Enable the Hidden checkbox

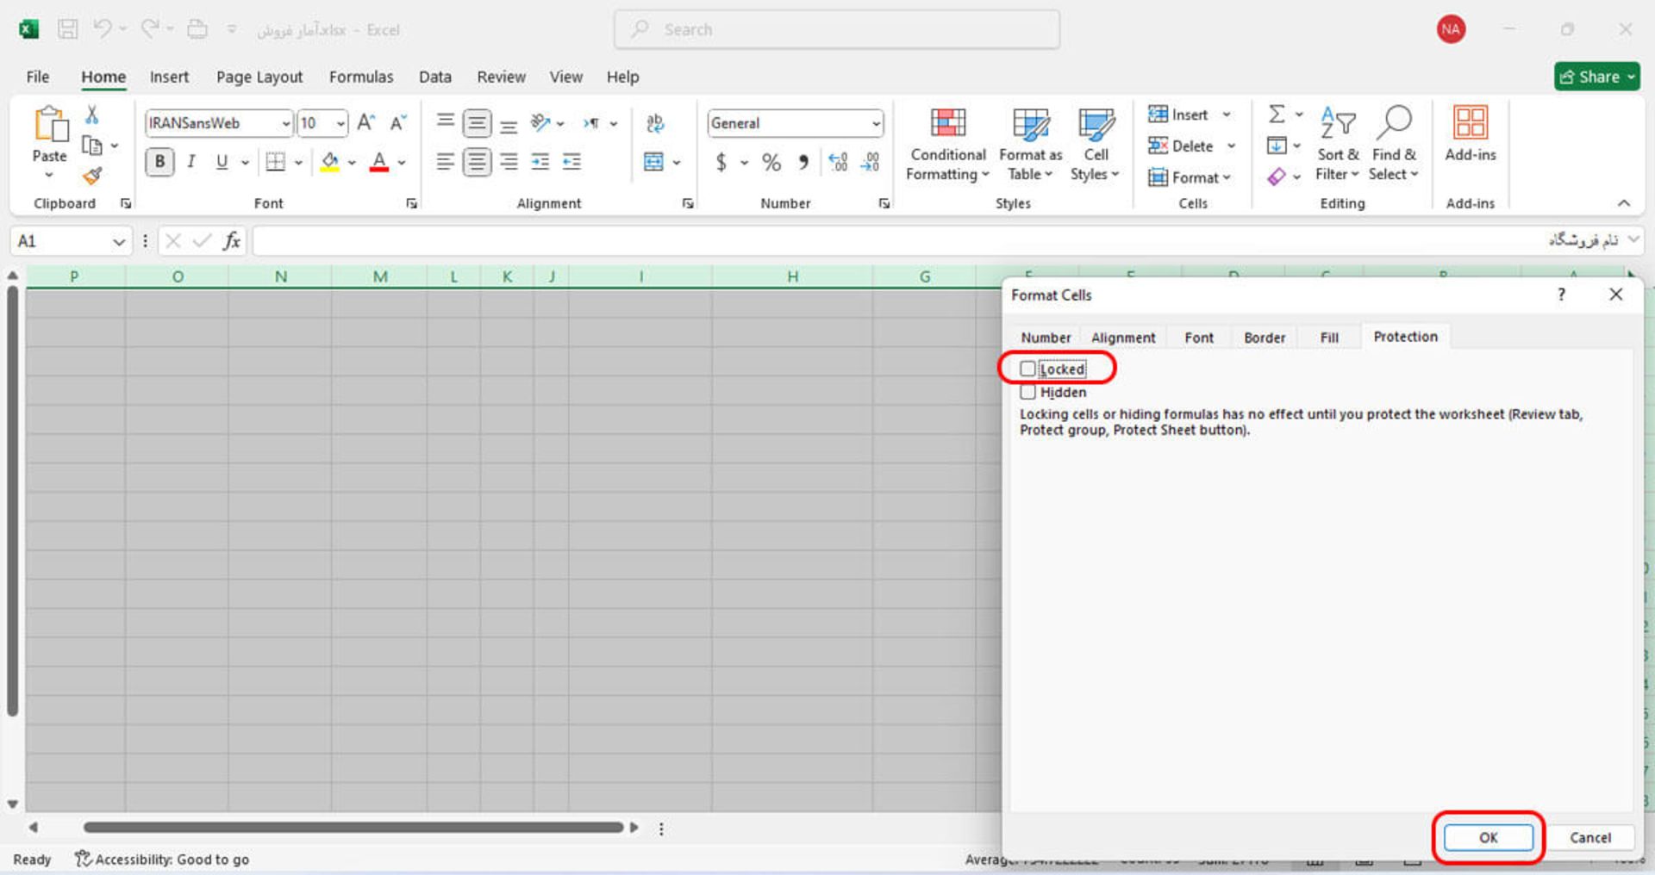click(x=1027, y=392)
